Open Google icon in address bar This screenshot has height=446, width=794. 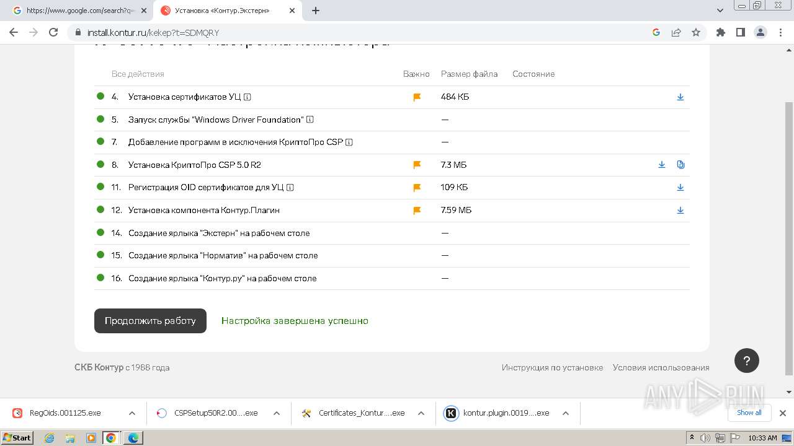coord(656,32)
